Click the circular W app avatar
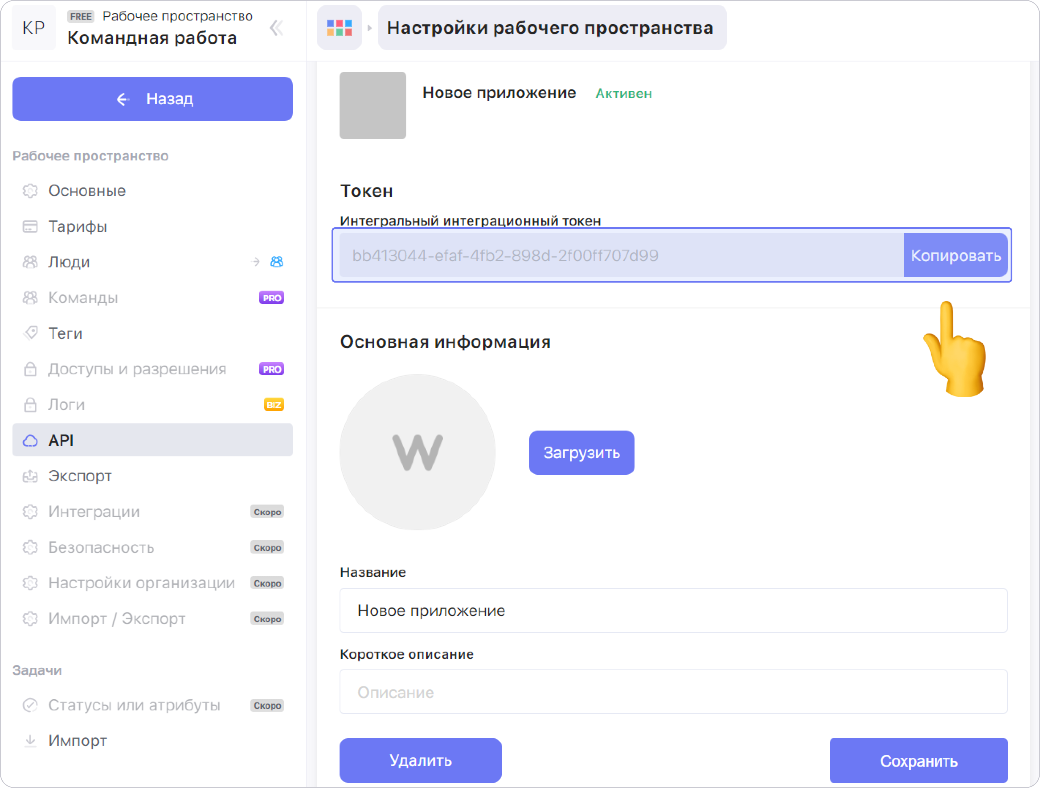This screenshot has width=1040, height=788. (417, 452)
